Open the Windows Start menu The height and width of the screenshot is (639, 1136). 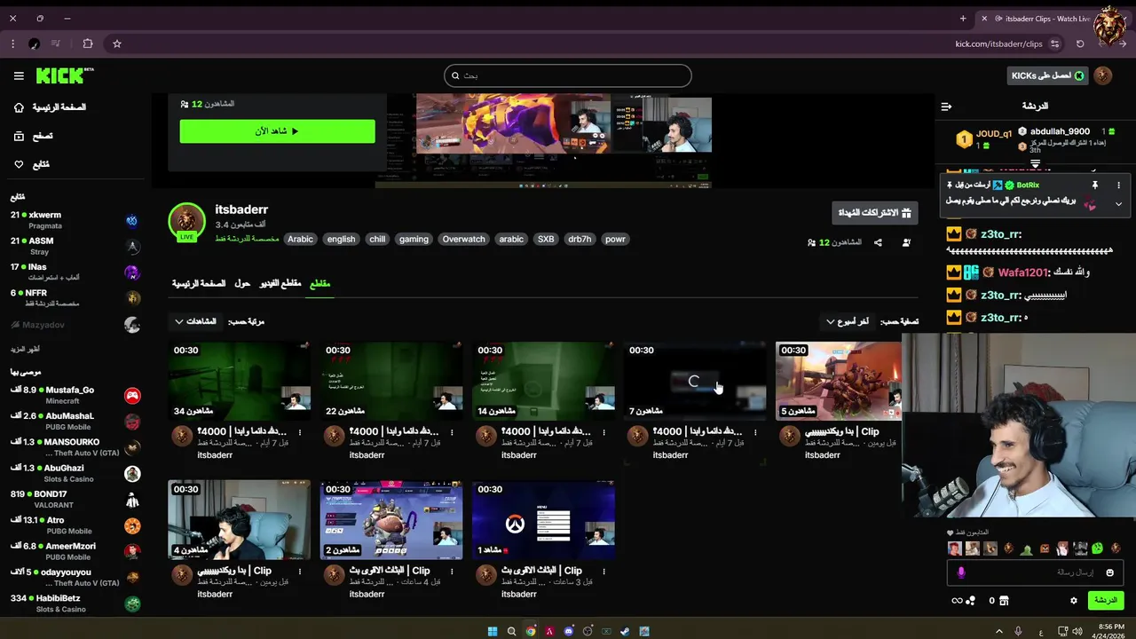click(x=492, y=631)
